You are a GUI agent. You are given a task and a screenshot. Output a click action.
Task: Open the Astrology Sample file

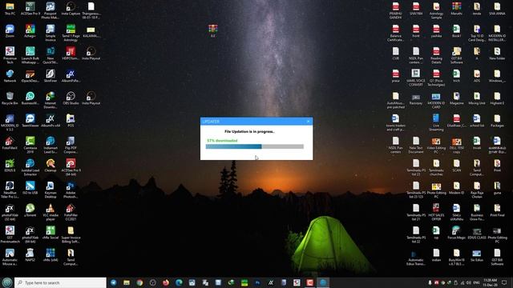[x=436, y=10]
